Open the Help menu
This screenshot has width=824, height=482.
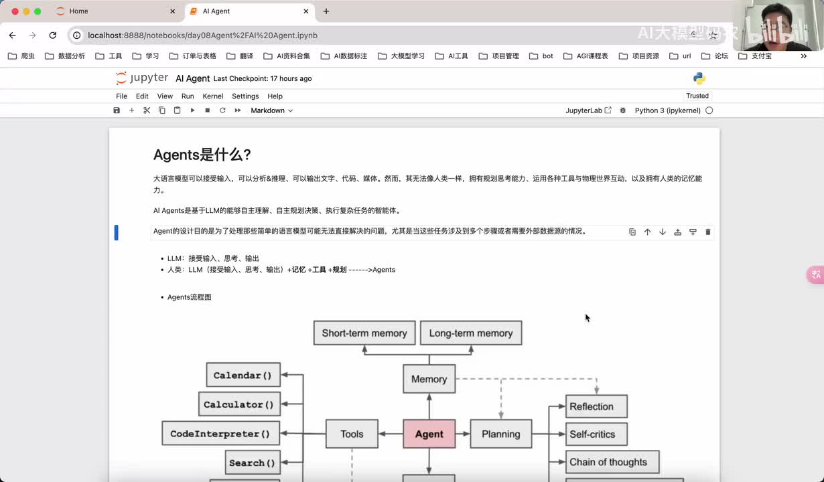[x=275, y=96]
